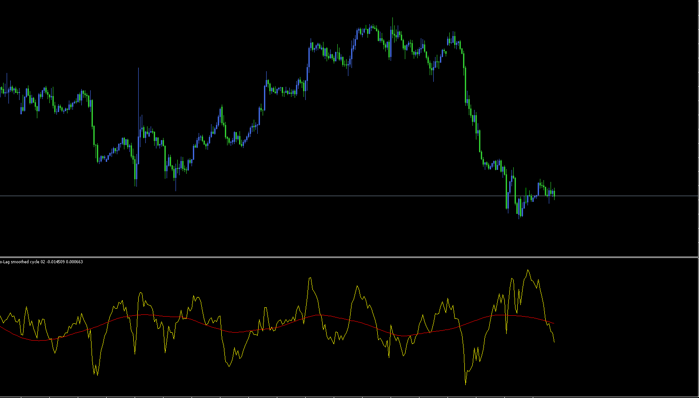Click the right end of the yellow cycle line
The image size is (699, 398).
[554, 342]
